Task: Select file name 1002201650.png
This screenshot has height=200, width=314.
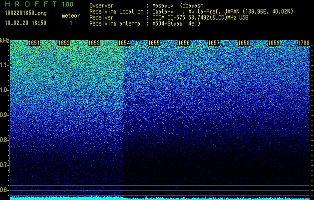Action: click(26, 13)
